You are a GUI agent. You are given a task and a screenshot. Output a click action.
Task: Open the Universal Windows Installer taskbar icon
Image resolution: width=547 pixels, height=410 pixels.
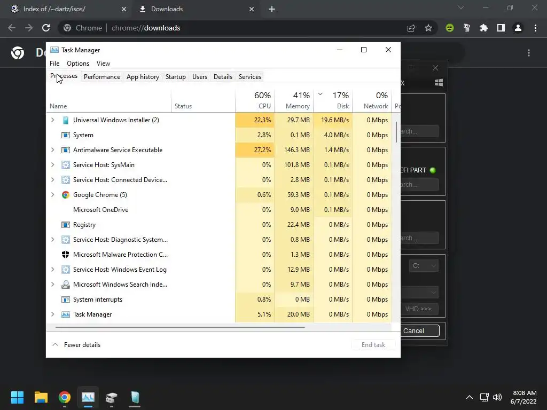coord(135,397)
